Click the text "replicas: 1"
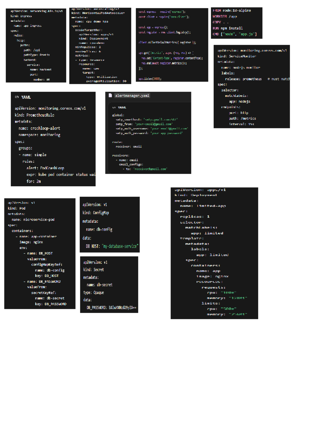Image resolution: width=329 pixels, height=426 pixels. [195, 217]
